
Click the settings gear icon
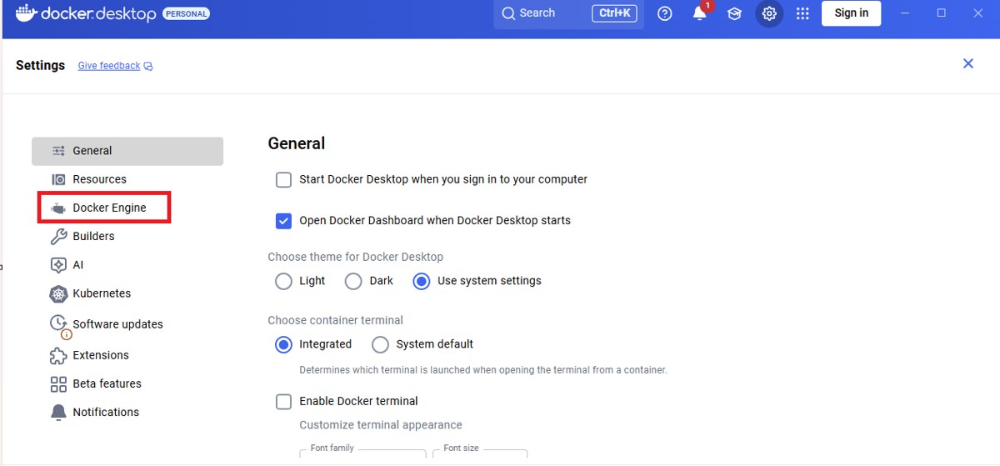769,13
